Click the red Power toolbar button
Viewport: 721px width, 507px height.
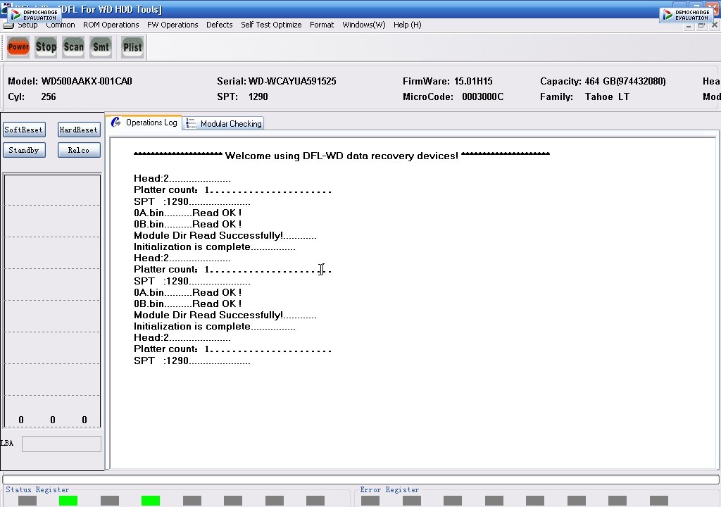coord(18,47)
